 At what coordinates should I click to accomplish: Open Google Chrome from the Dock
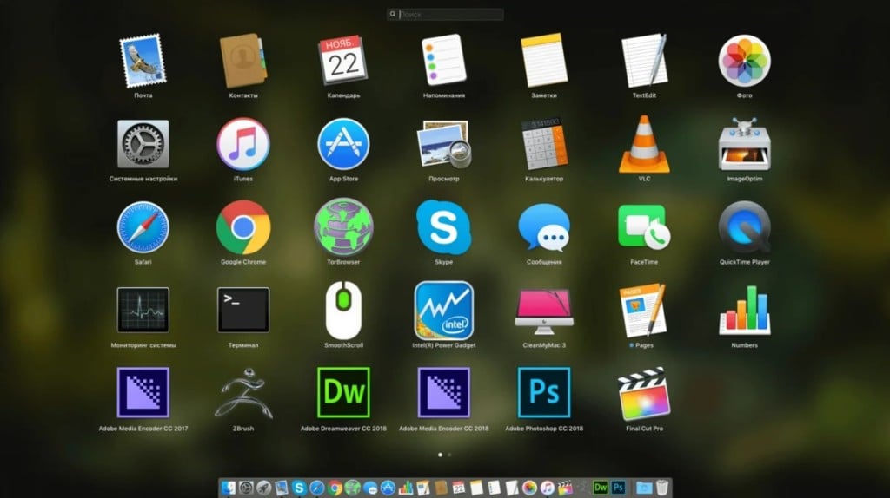[335, 488]
